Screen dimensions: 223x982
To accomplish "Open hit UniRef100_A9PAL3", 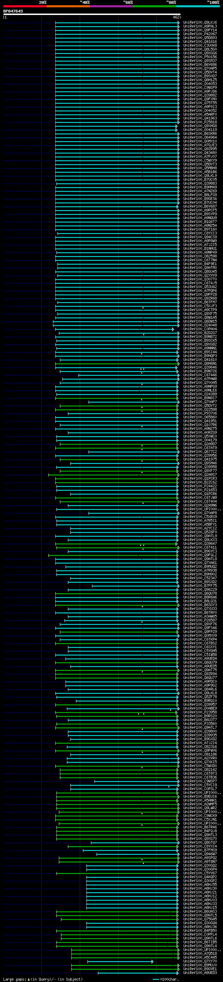I will click(200, 26).
